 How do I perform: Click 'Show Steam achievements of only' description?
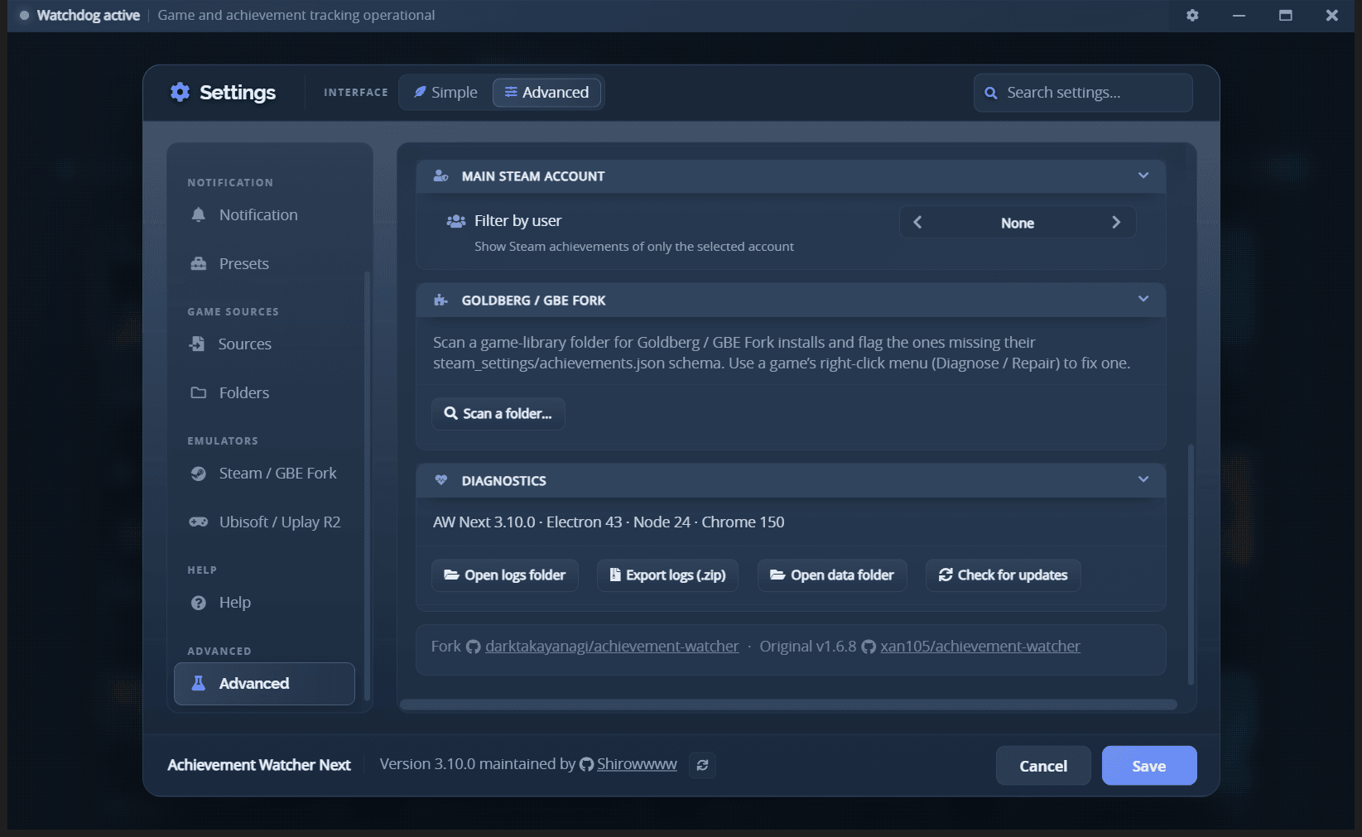pyautogui.click(x=634, y=247)
